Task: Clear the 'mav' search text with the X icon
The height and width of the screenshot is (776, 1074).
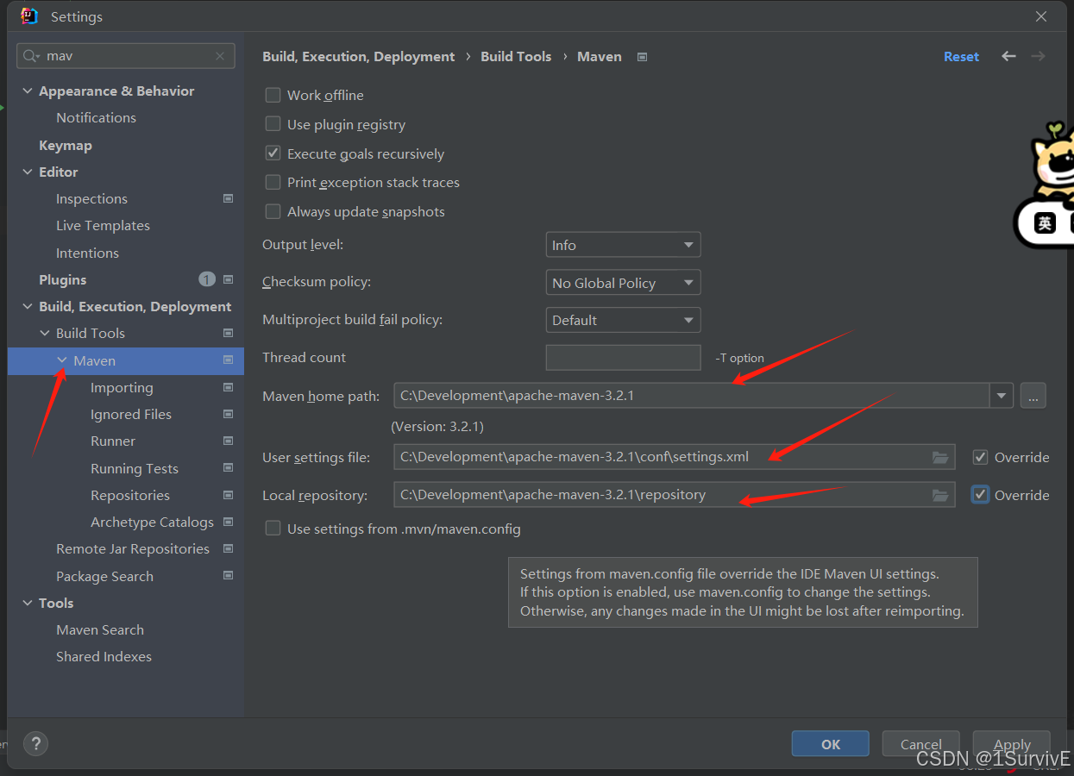Action: [220, 56]
